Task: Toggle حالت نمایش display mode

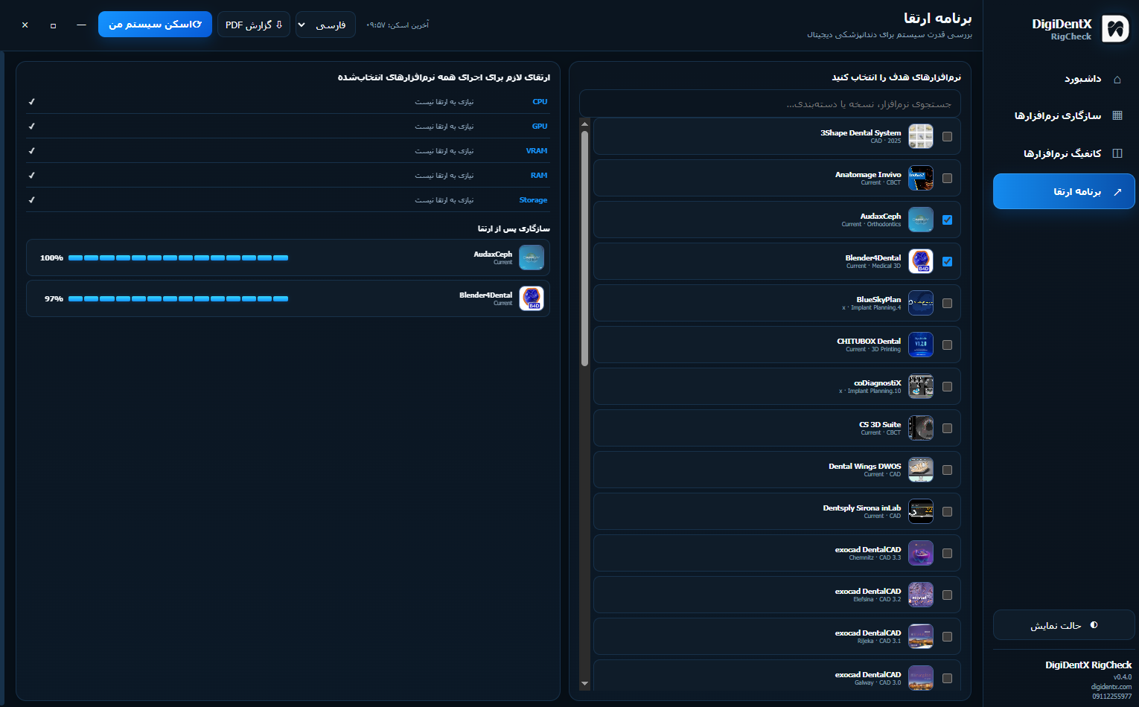Action: [x=1064, y=625]
